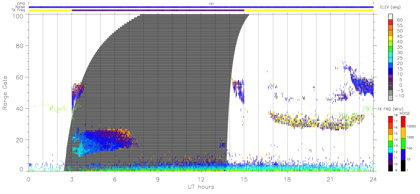The width and height of the screenshot is (420, 194).
Task: Click cyan ELEV swatch between 20 and 25
Action: click(391, 61)
